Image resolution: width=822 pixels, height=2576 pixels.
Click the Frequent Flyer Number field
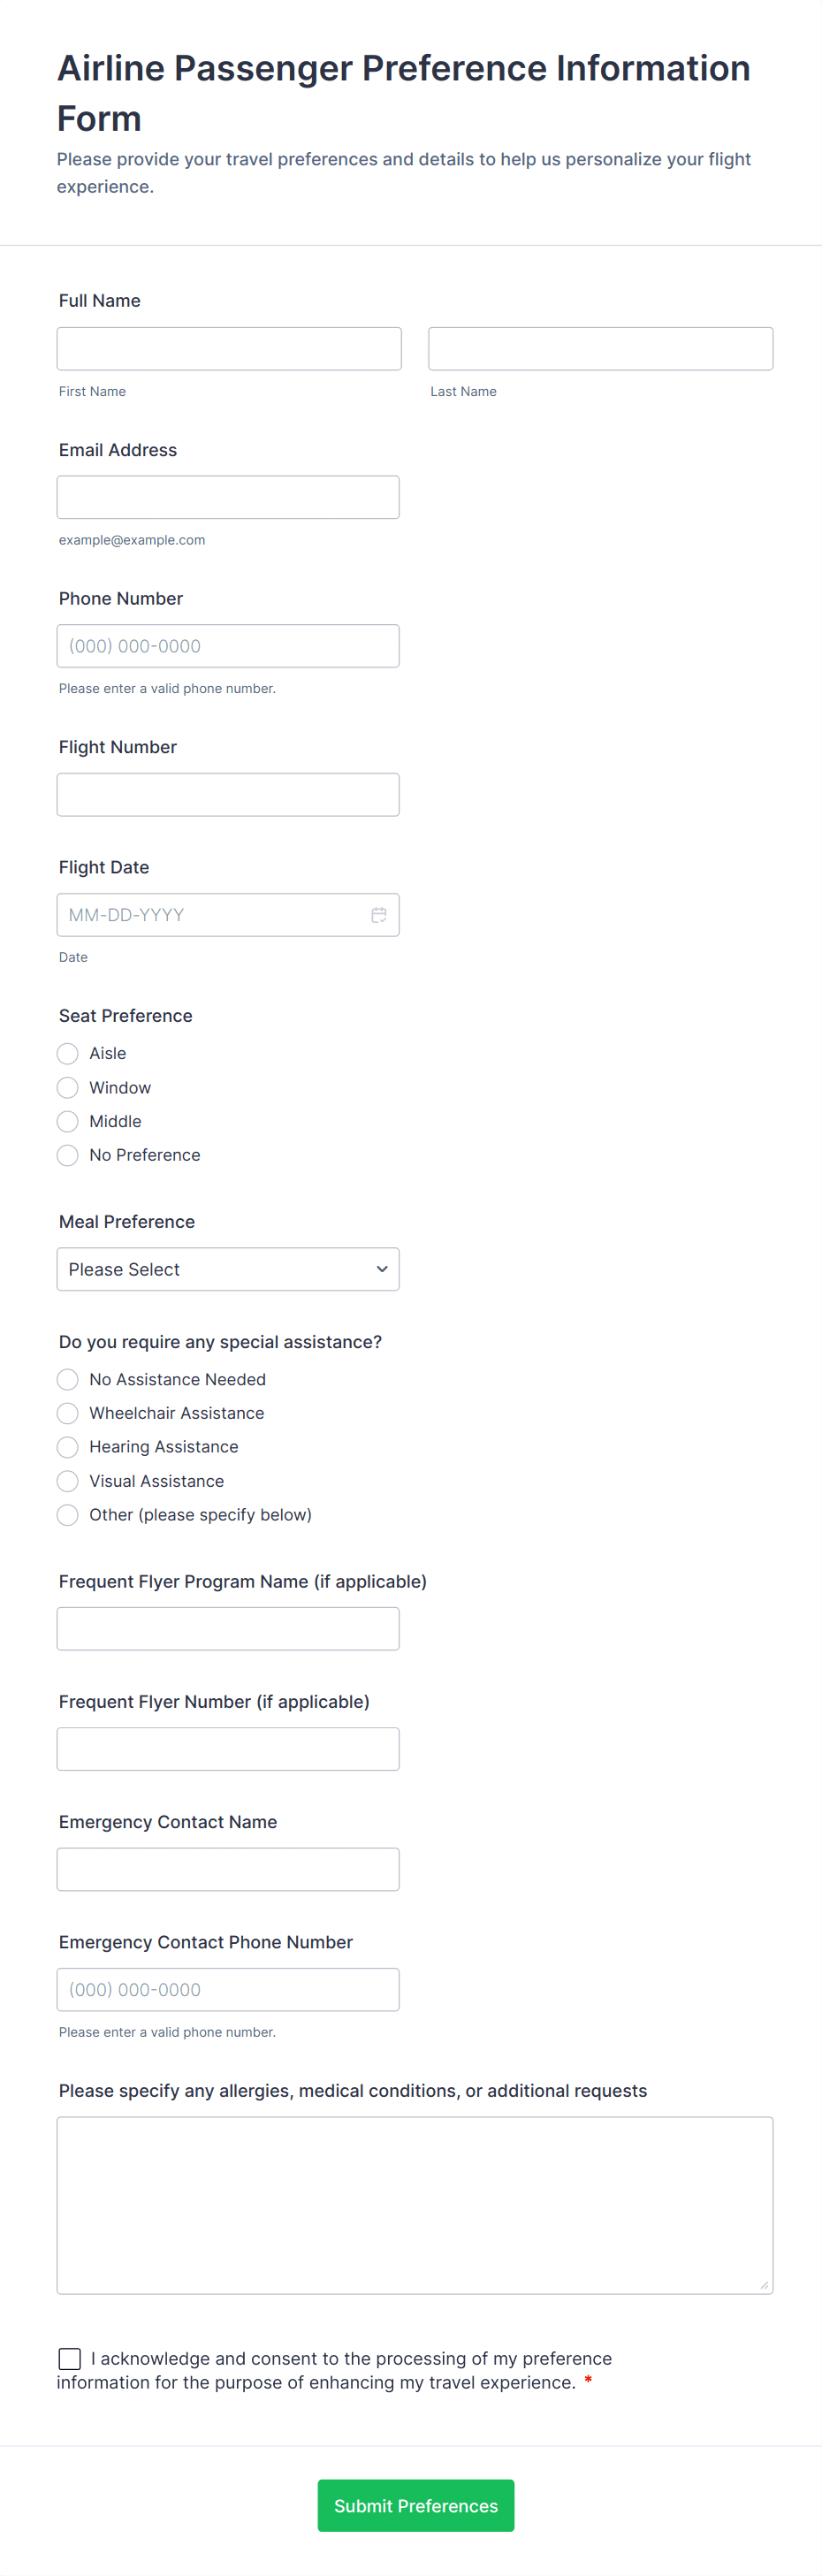pyautogui.click(x=228, y=1748)
